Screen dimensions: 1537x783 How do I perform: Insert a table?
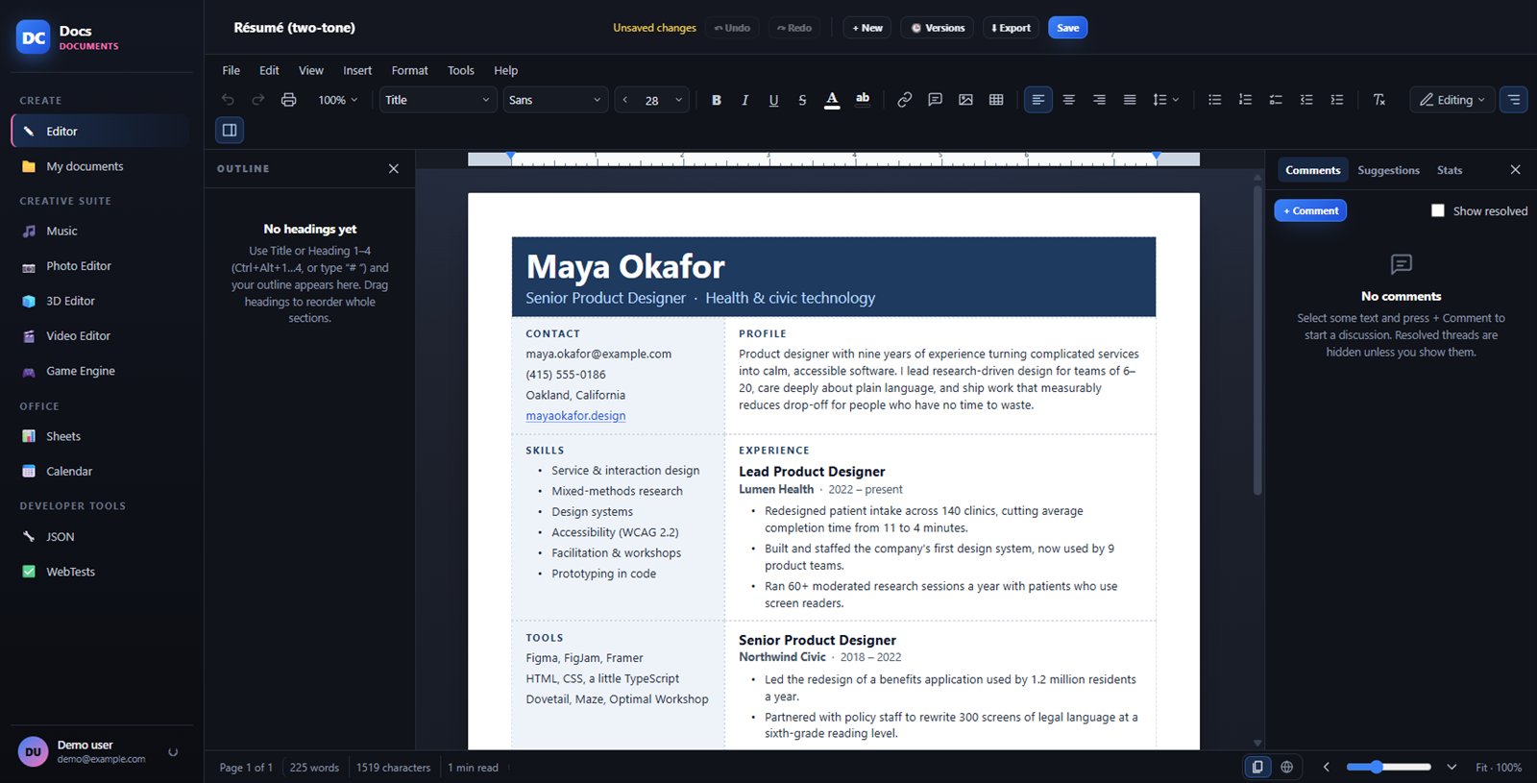point(996,100)
